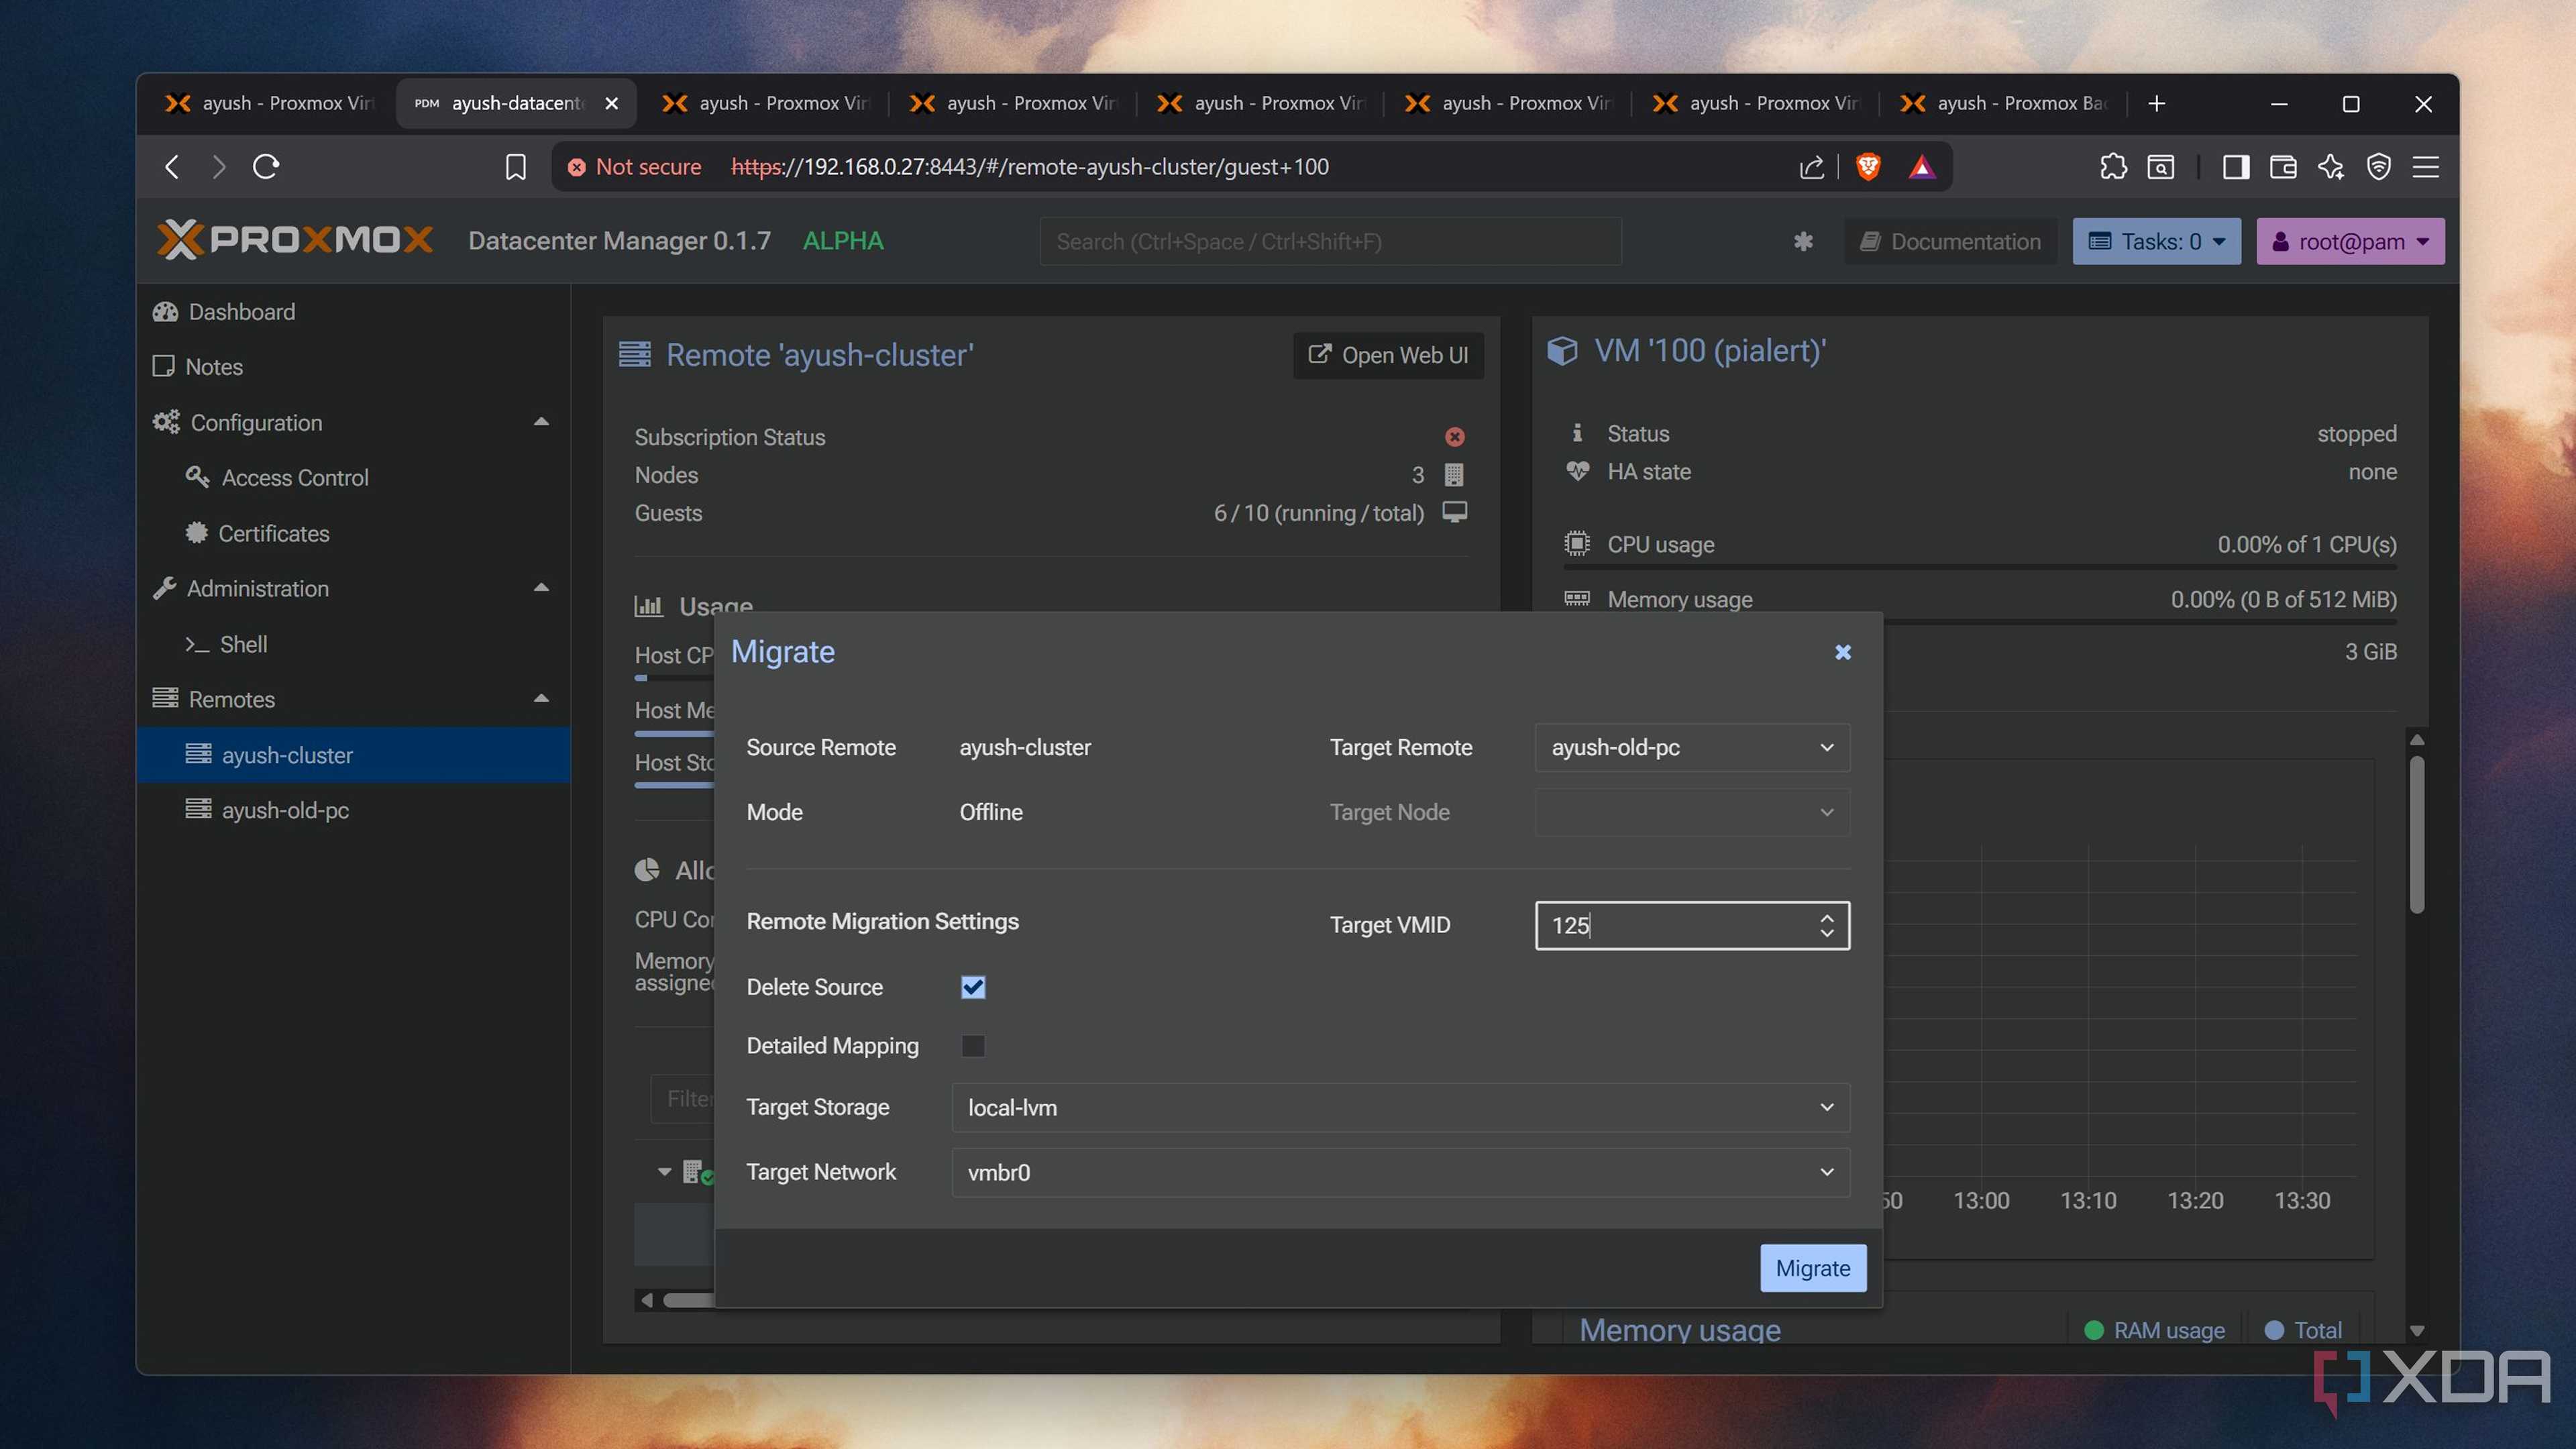Click the browser forward arrow
This screenshot has height=1449, width=2576.
pos(219,166)
